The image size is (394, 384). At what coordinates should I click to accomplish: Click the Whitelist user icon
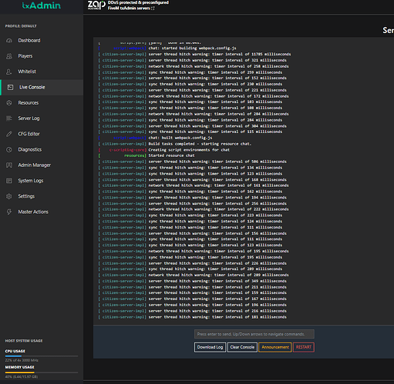9,72
